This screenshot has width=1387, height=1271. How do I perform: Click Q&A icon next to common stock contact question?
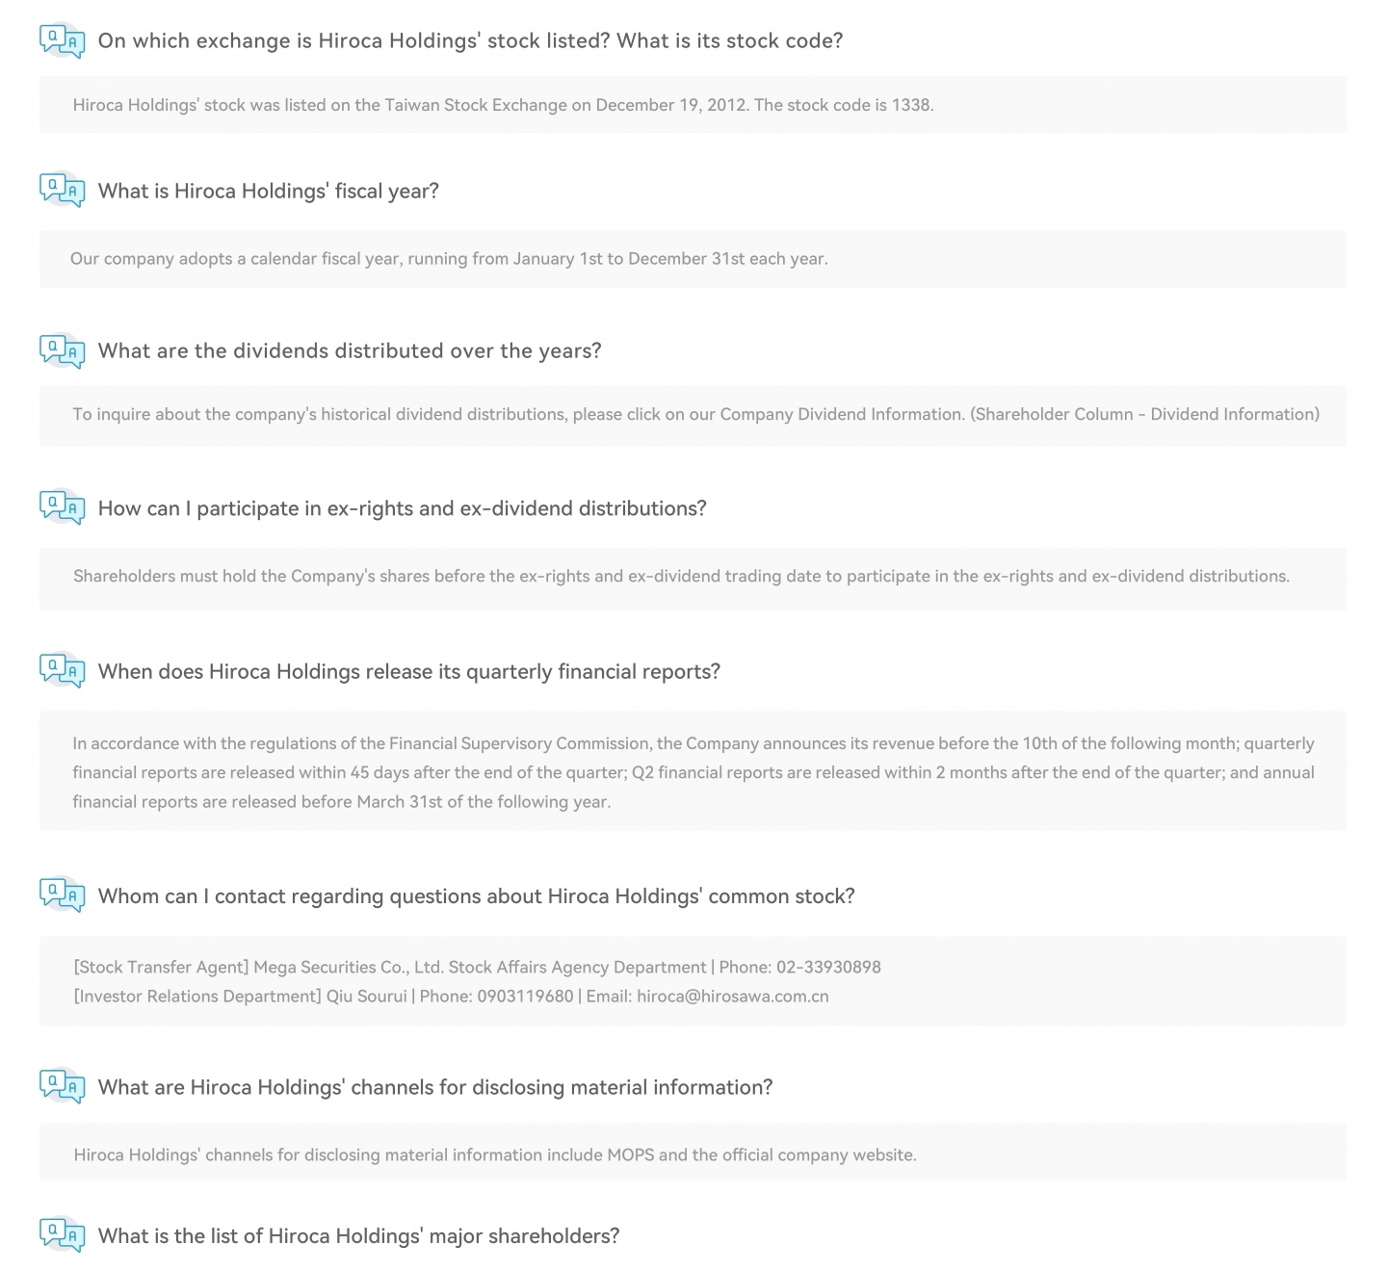pyautogui.click(x=62, y=895)
